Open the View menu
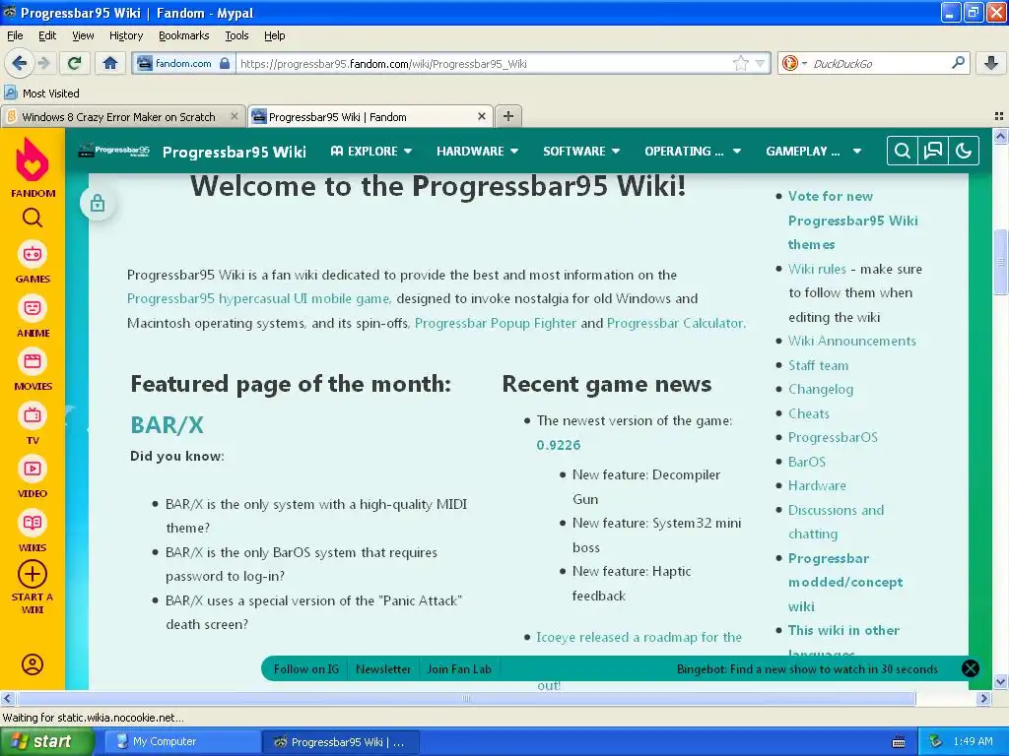The height and width of the screenshot is (756, 1009). pos(83,35)
